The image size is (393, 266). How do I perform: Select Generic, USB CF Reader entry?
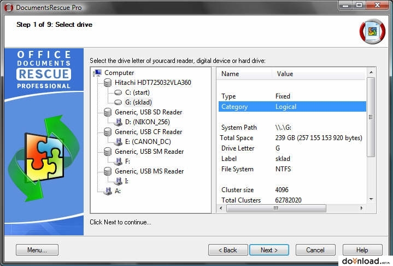click(x=148, y=132)
